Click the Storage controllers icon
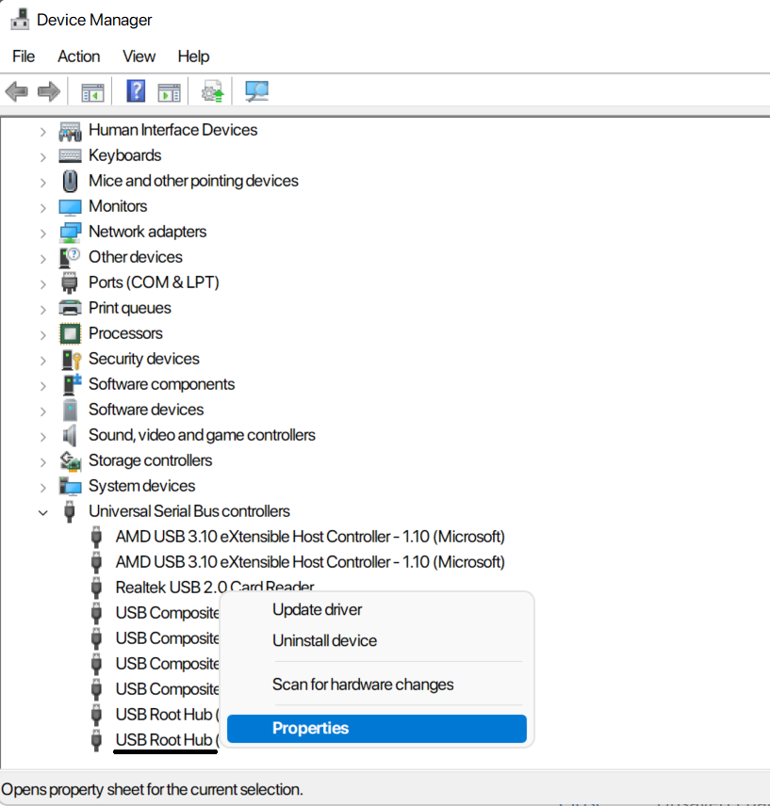Image resolution: width=770 pixels, height=806 pixels. pyautogui.click(x=71, y=461)
